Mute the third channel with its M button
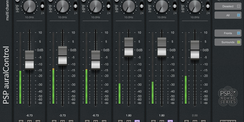244x122 pixels. click(96, 121)
